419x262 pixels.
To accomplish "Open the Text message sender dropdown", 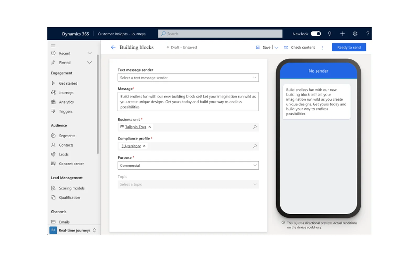I will [188, 78].
